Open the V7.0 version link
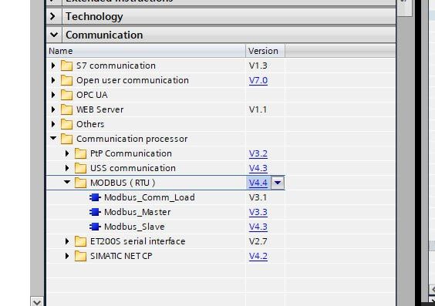 (x=258, y=80)
